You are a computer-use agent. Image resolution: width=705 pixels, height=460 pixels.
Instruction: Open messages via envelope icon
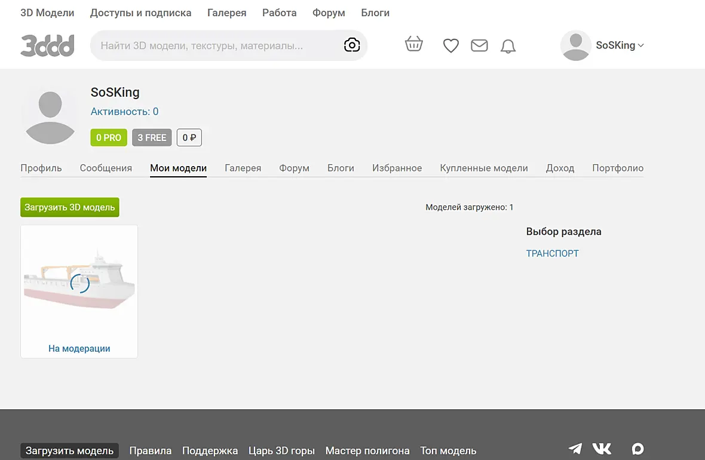click(479, 45)
